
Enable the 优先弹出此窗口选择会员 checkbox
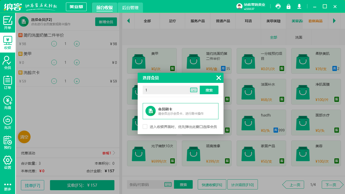pyautogui.click(x=145, y=127)
